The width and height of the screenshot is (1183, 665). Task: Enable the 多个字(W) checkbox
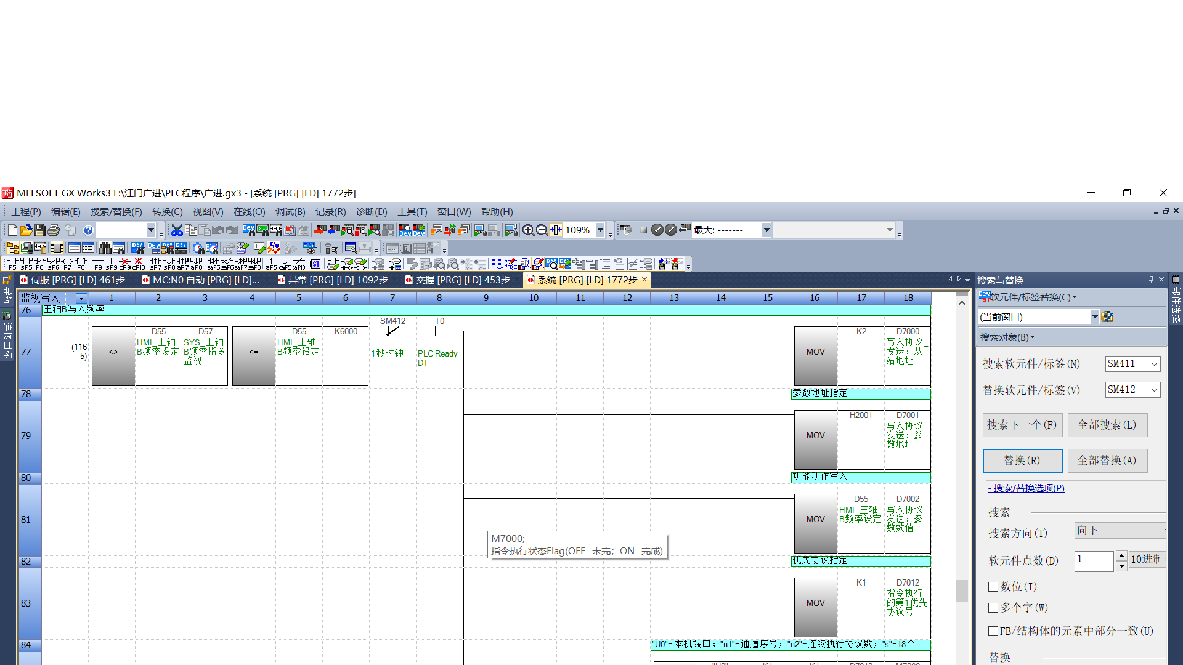point(993,608)
